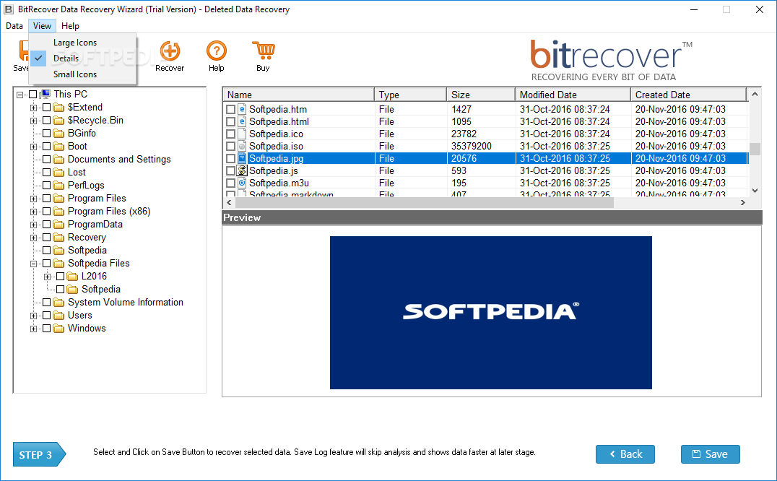Click the Softpedia.ico file icon
777x481 pixels.
(242, 134)
